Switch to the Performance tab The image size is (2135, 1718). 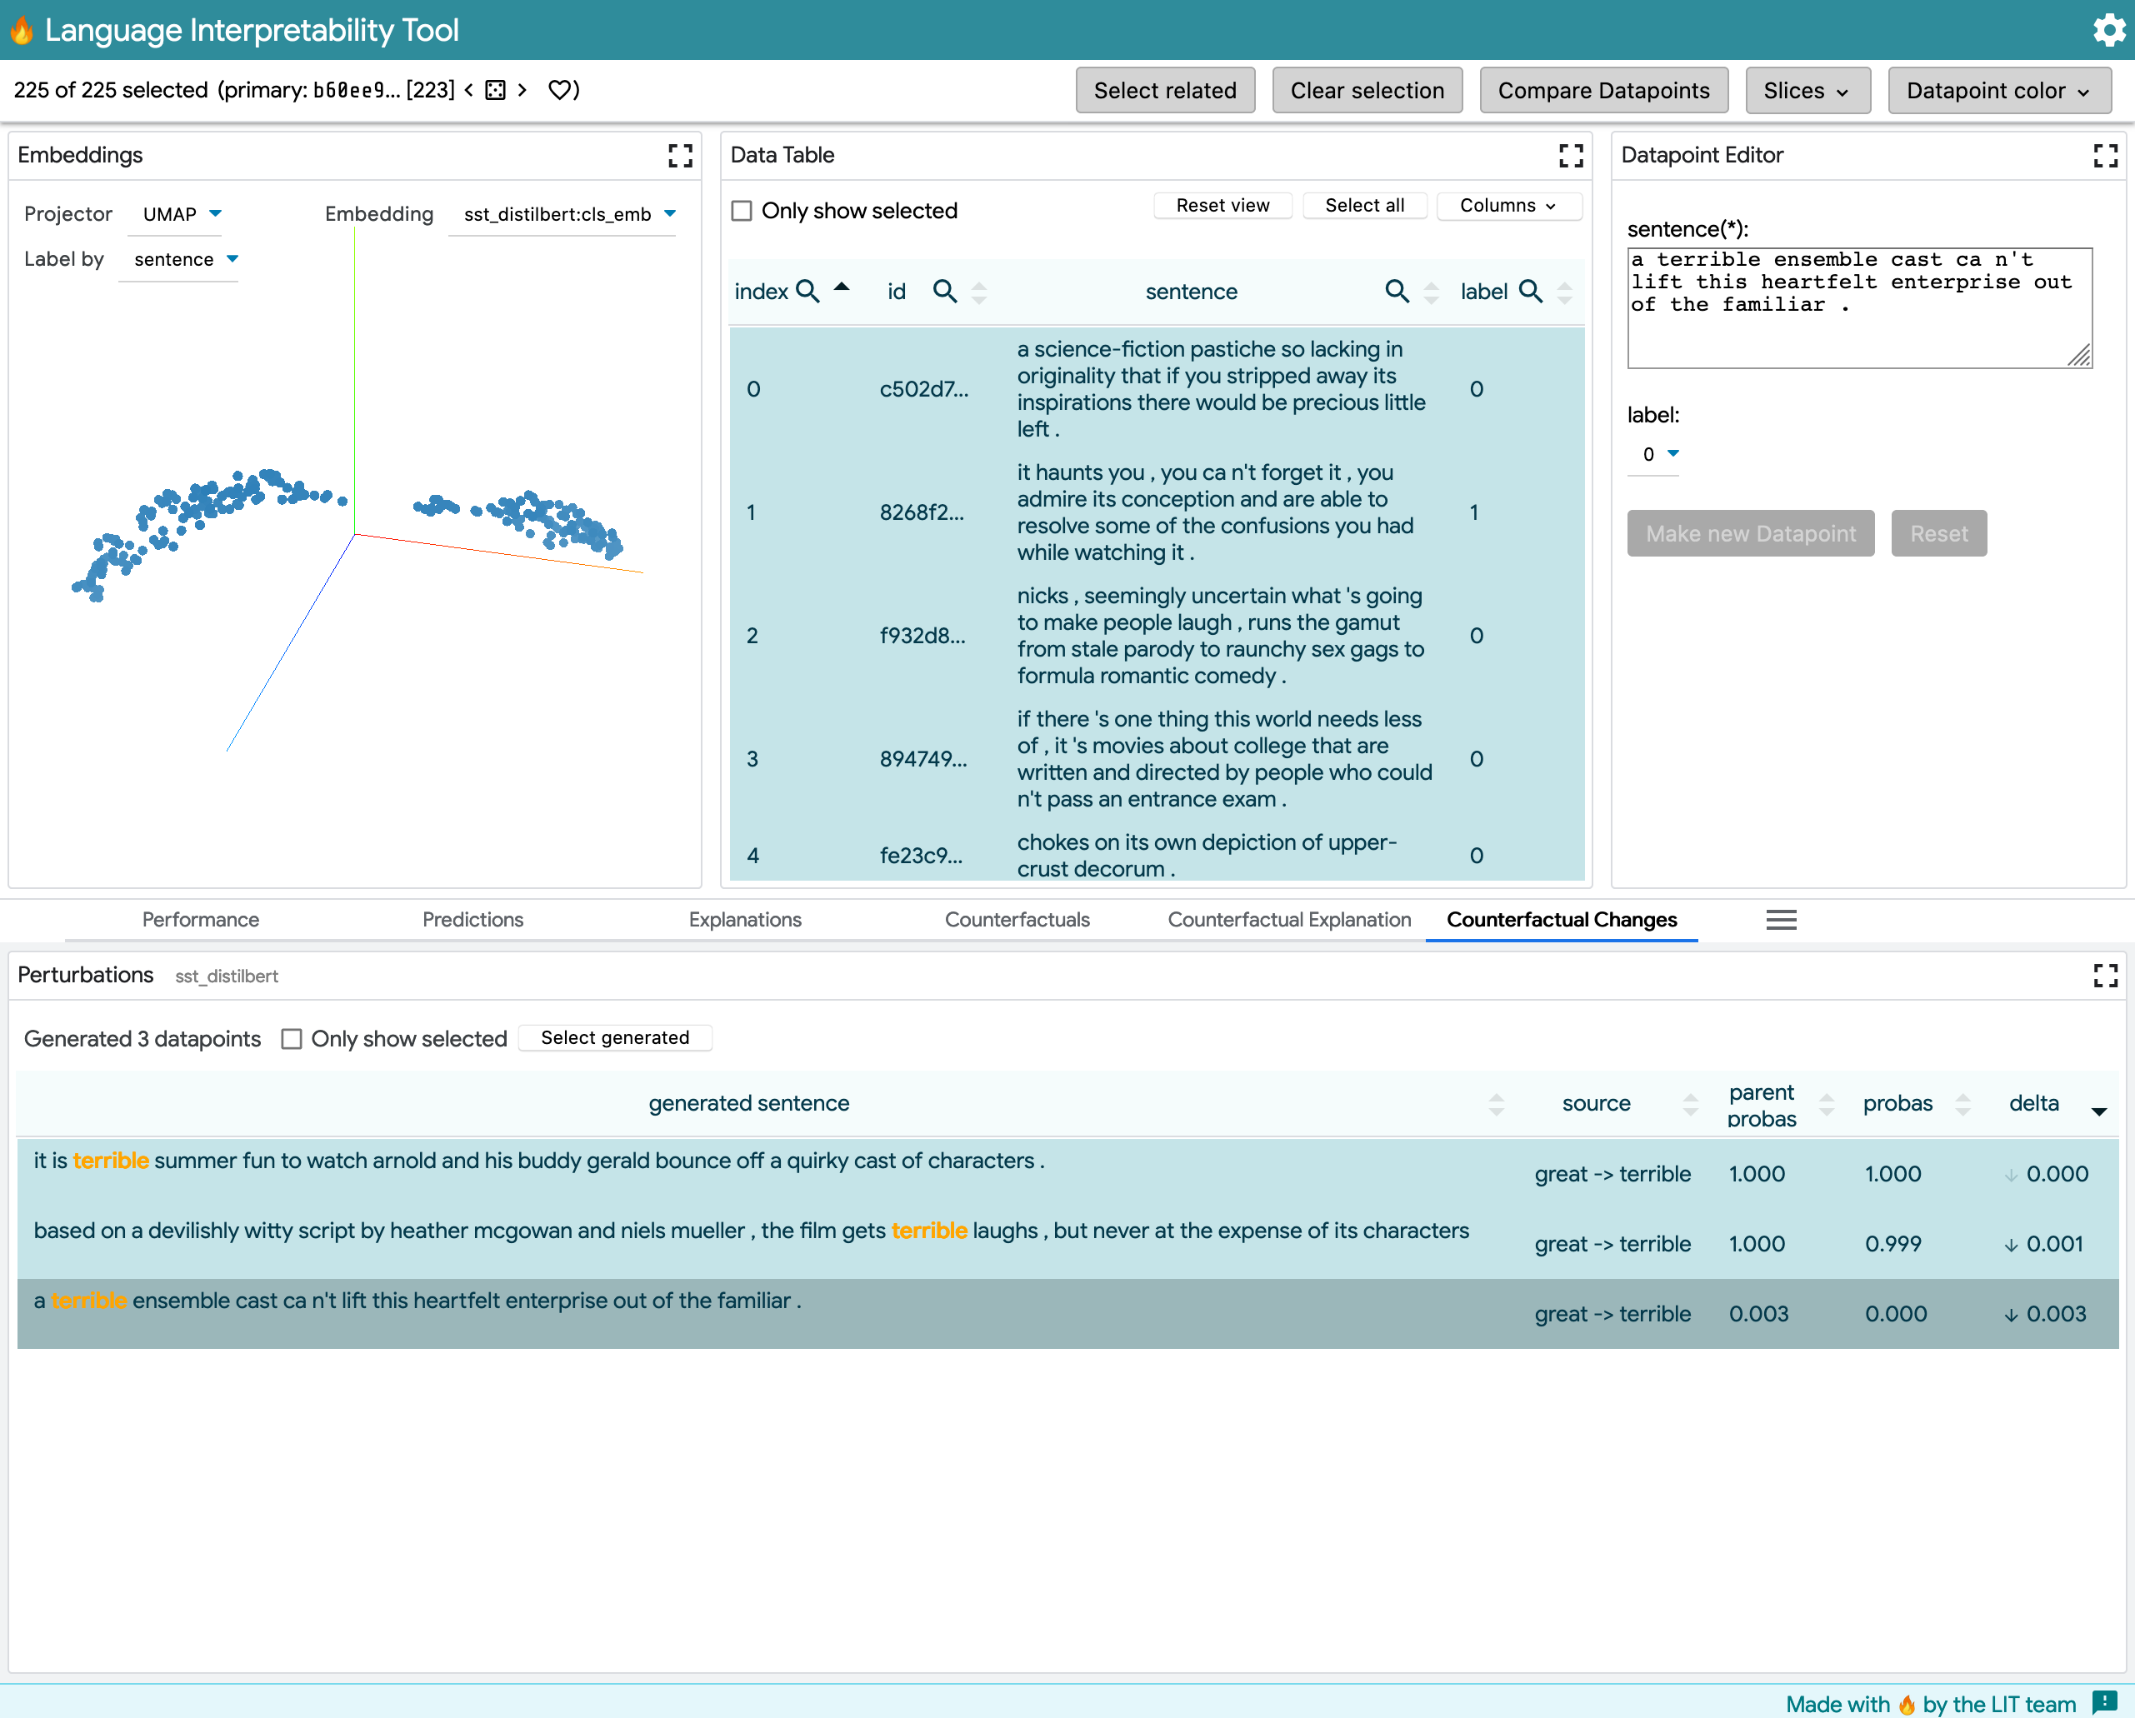pyautogui.click(x=200, y=920)
